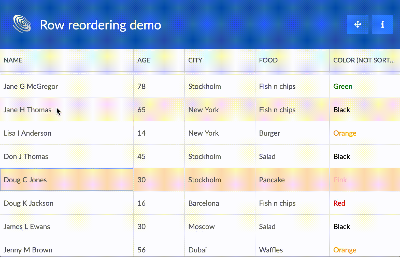
Task: Select the Color (not sortable) column header
Action: coord(364,60)
